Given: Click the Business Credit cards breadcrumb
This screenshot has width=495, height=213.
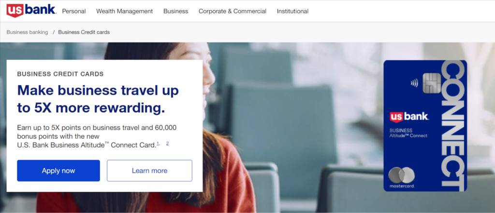Looking at the screenshot, I should point(84,32).
